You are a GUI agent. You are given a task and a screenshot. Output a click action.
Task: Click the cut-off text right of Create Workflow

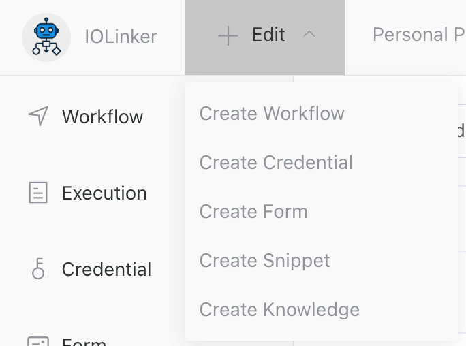click(x=461, y=129)
